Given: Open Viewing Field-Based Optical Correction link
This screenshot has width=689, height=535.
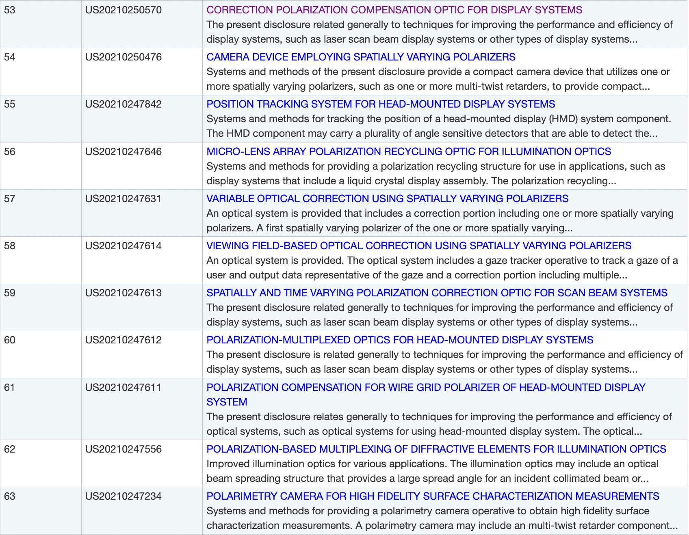Looking at the screenshot, I should point(419,246).
